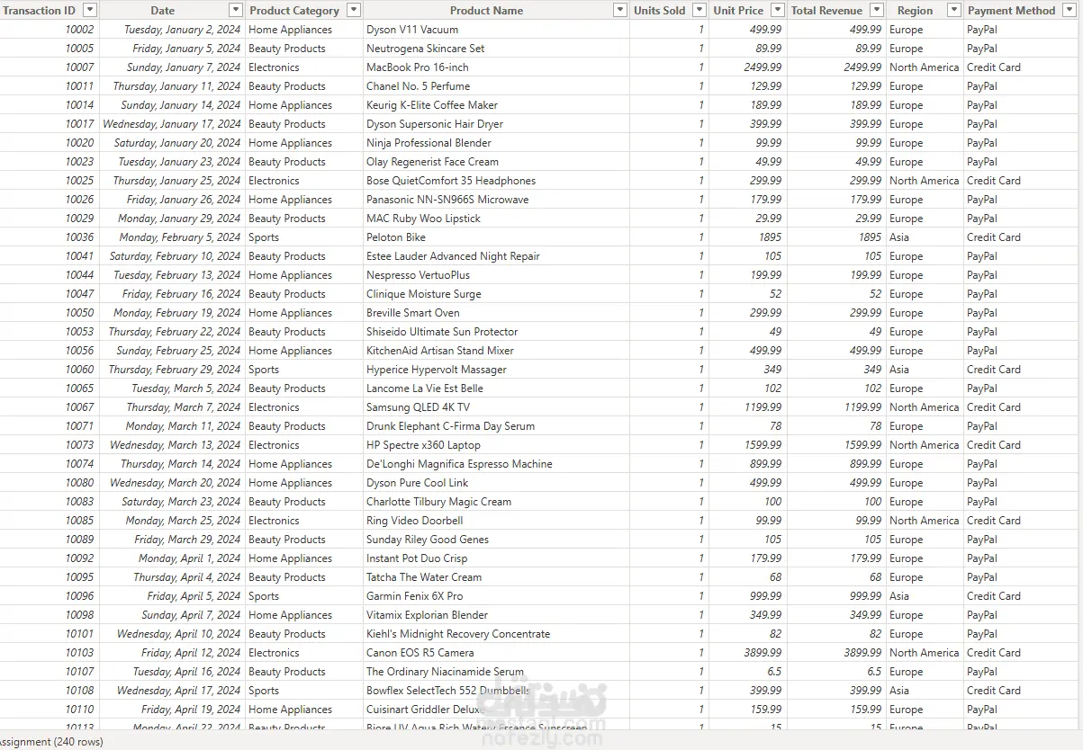
Task: Select the Hyperice Hypervolt Massager cell
Action: (496, 370)
